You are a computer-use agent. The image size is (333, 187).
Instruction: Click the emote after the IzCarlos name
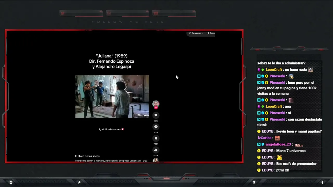coord(277,138)
